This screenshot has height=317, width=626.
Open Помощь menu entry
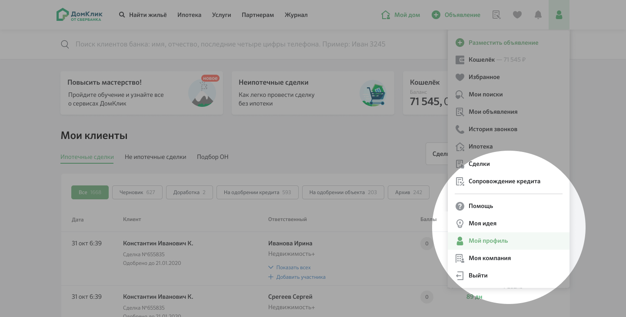pyautogui.click(x=509, y=206)
